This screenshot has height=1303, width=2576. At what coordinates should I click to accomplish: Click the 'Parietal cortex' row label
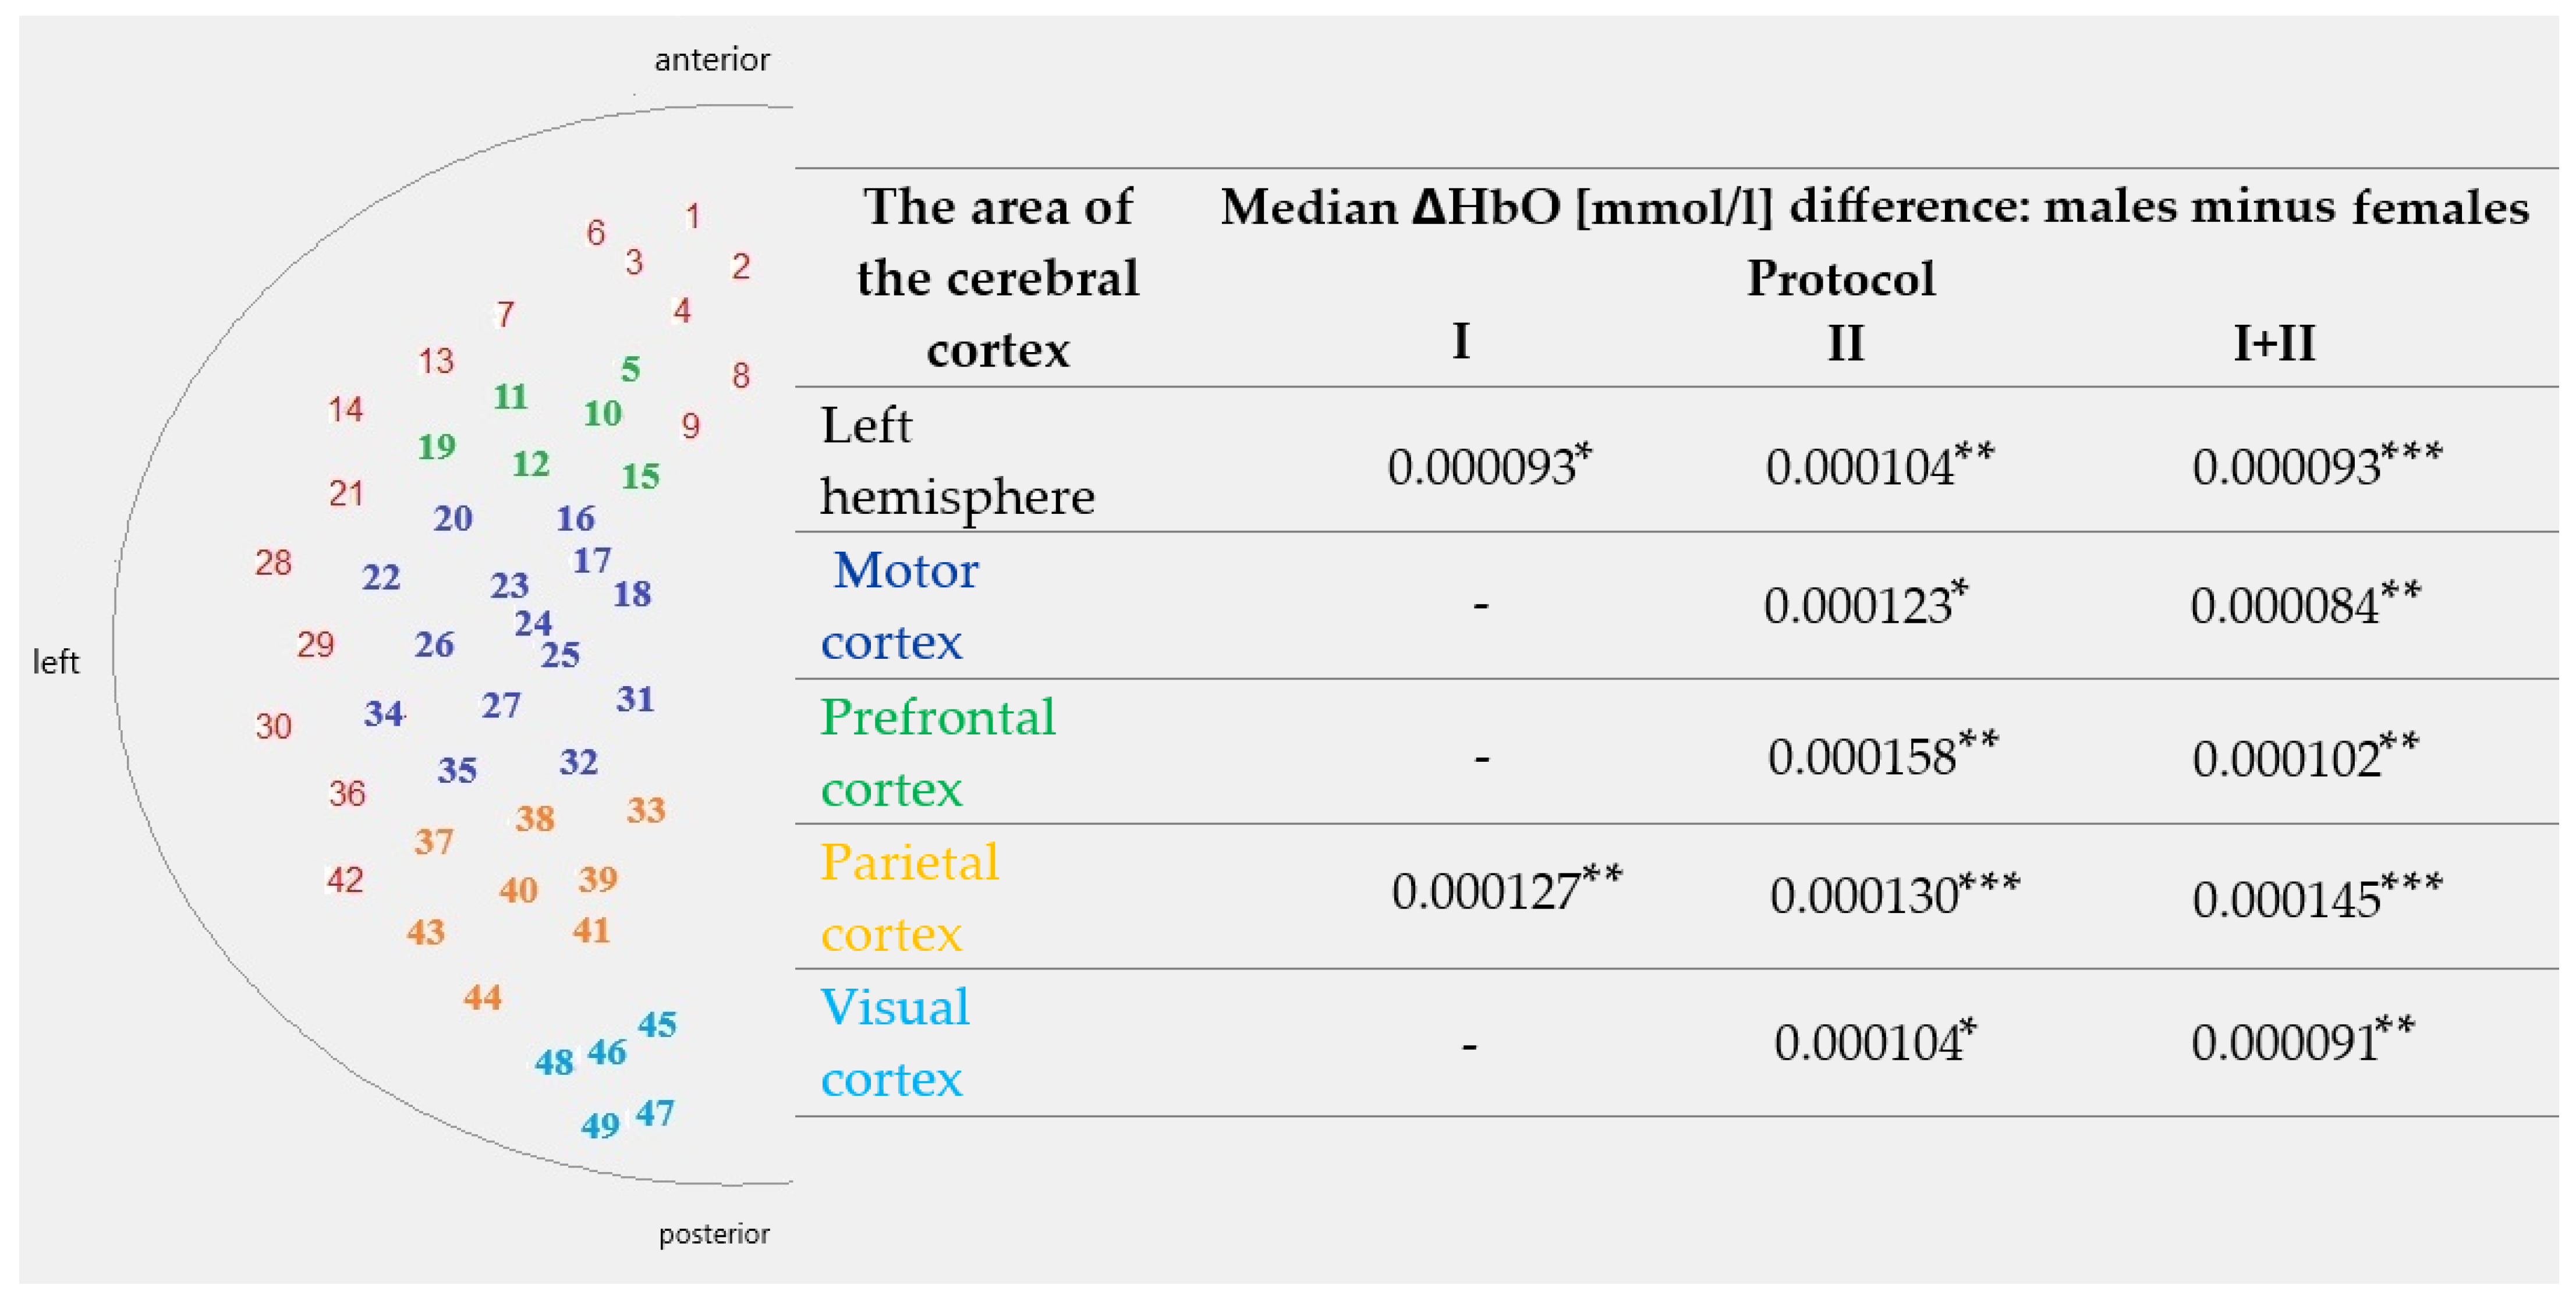tap(909, 897)
